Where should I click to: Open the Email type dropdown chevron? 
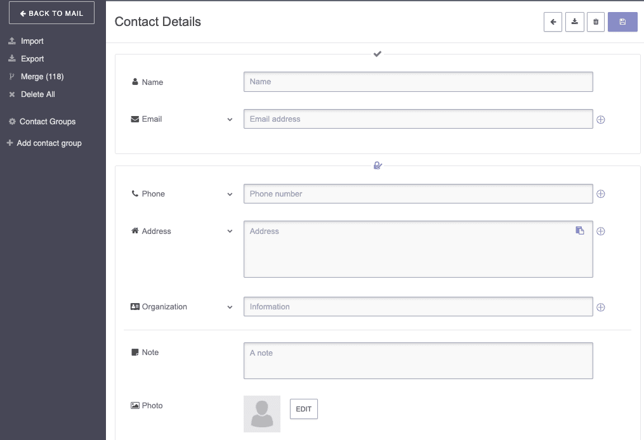click(x=230, y=119)
